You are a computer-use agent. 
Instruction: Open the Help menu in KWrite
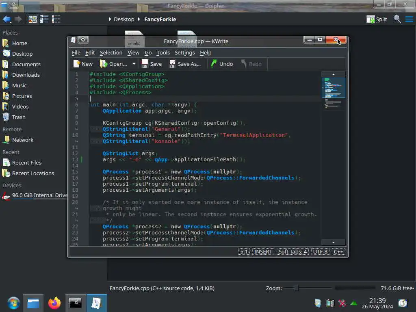pos(206,52)
